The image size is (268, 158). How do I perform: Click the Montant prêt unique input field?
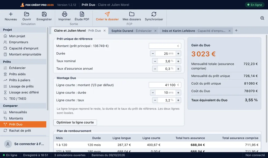coord(165,46)
